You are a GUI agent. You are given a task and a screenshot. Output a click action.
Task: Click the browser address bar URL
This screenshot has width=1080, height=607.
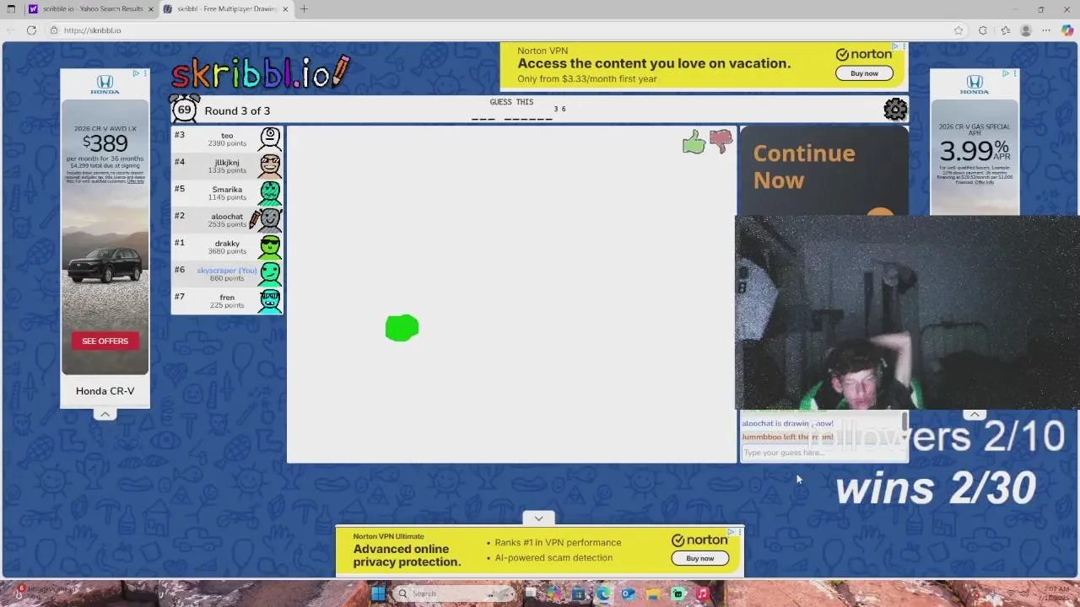click(x=93, y=30)
